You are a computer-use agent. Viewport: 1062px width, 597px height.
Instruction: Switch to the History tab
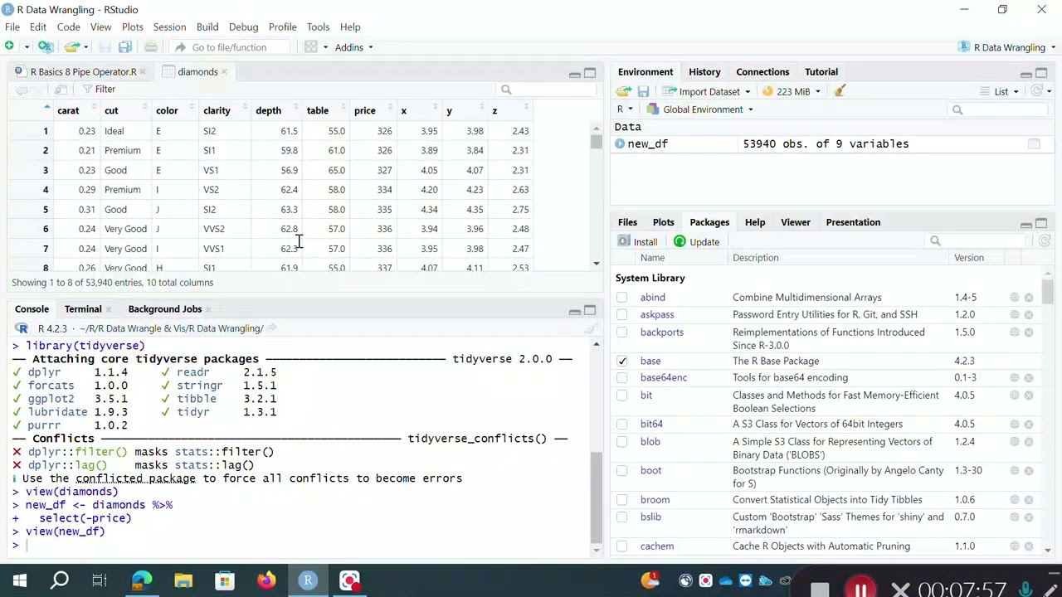point(704,72)
